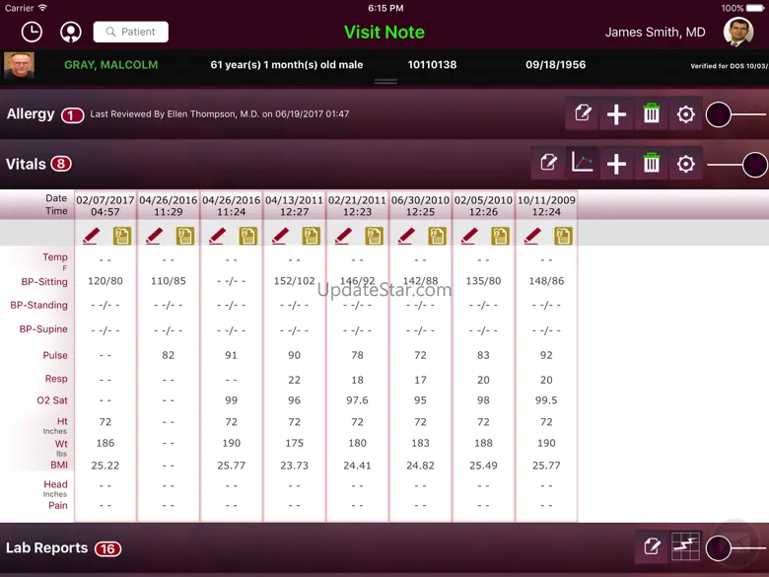Tap the Wi-Fi status icon
Screen dimensions: 769x577
(43, 8)
